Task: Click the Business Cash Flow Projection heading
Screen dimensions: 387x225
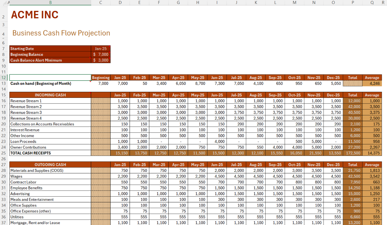Action: click(61, 33)
